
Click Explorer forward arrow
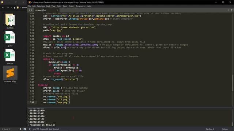point(8,8)
